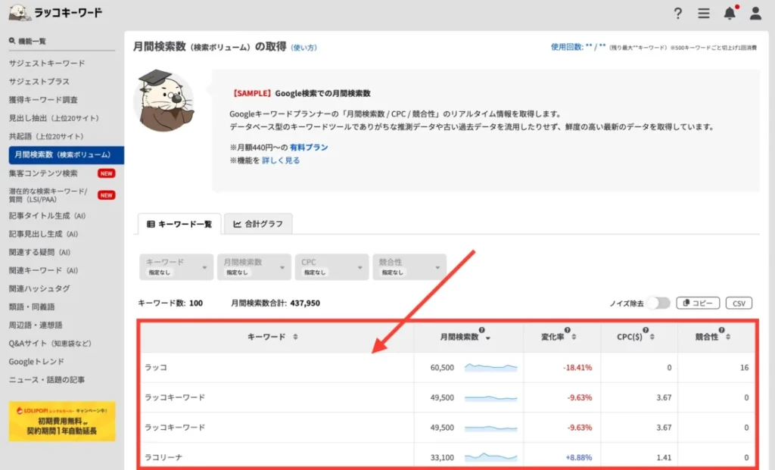Viewport: 775px width, 470px height.
Task: Open 周辺語・連想語 in sidebar
Action: click(x=36, y=325)
